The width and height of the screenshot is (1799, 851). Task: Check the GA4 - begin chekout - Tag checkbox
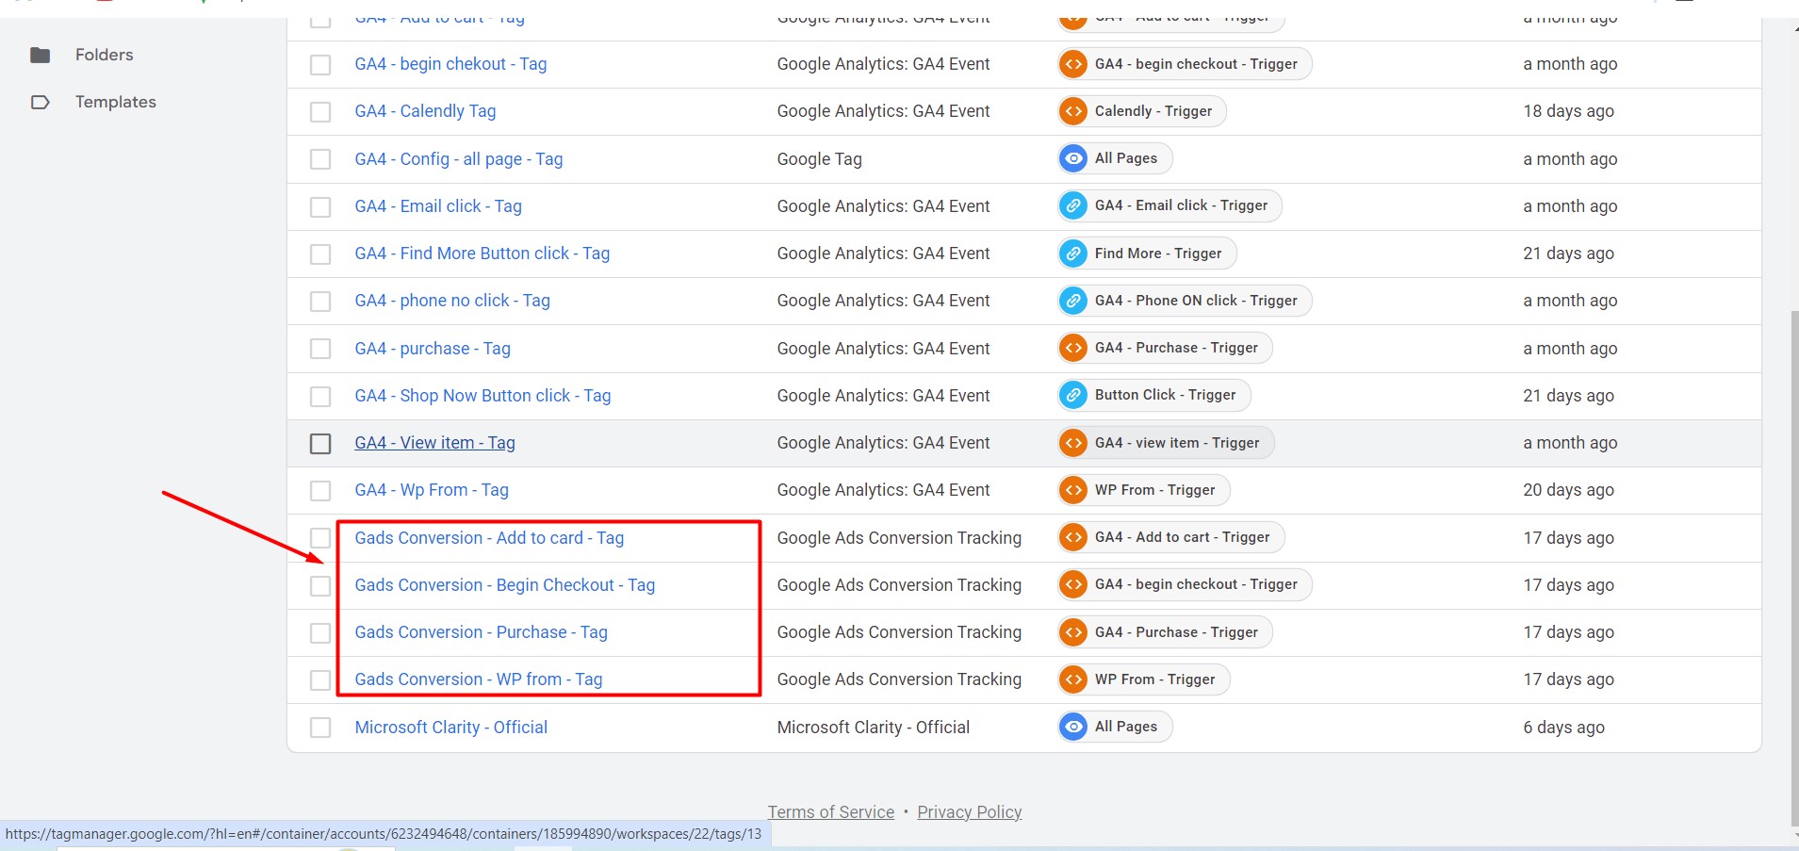point(320,64)
